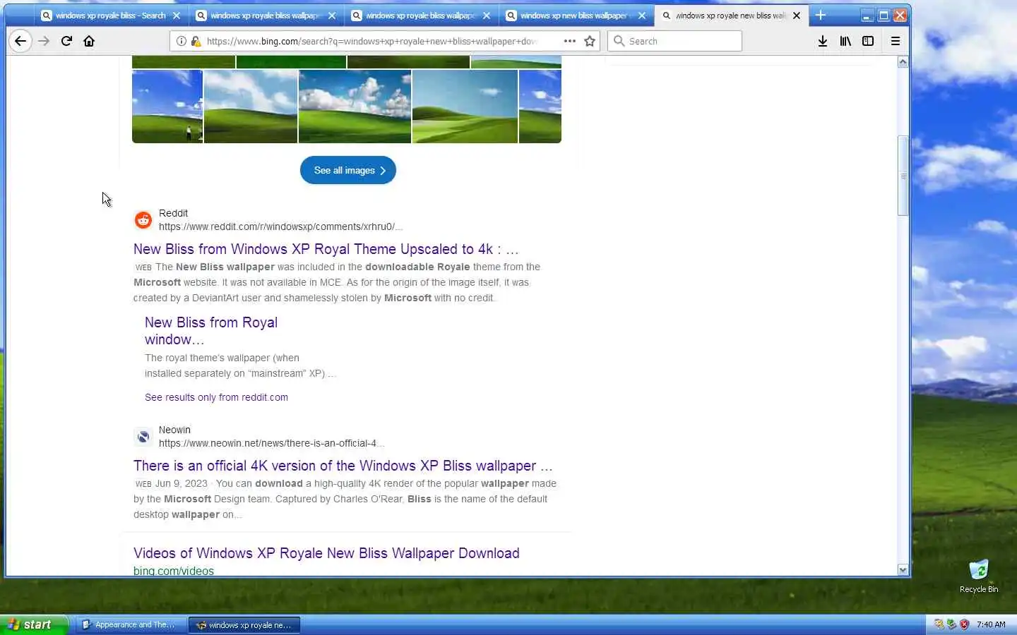Open the last partially visible Bliss thumbnail

tap(540, 107)
